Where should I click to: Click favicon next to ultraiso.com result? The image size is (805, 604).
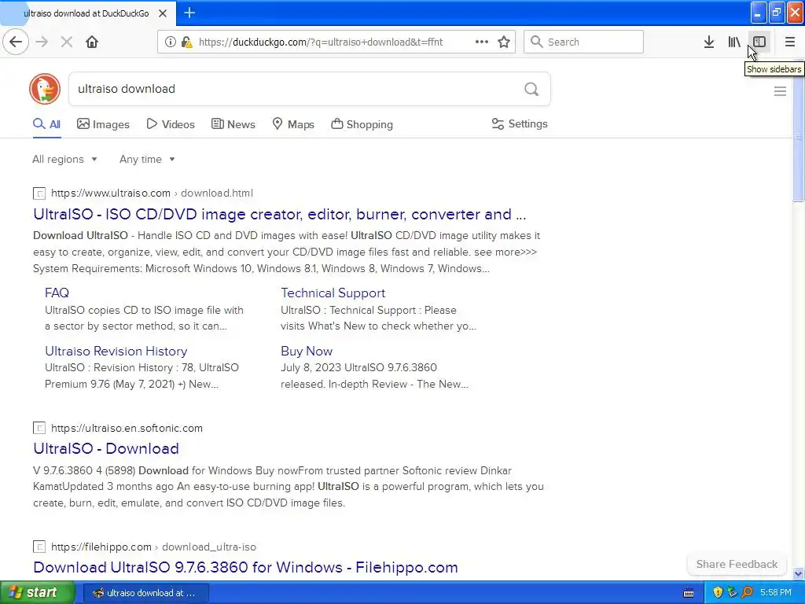(x=39, y=193)
